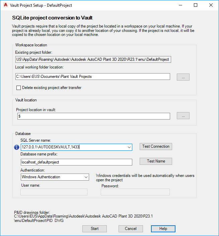This screenshot has height=236, width=219.
Task: Browse for local working folder location
Action: (x=183, y=77)
